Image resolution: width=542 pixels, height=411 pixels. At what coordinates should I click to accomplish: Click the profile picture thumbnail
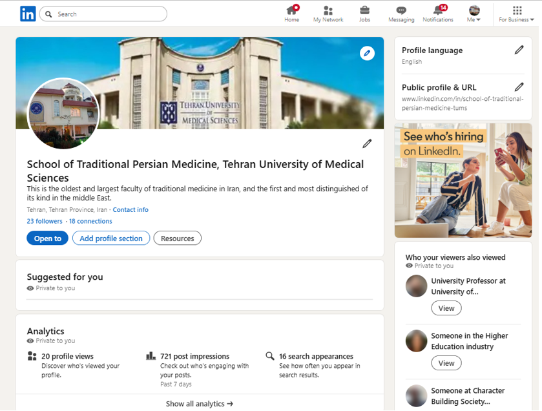click(x=63, y=114)
